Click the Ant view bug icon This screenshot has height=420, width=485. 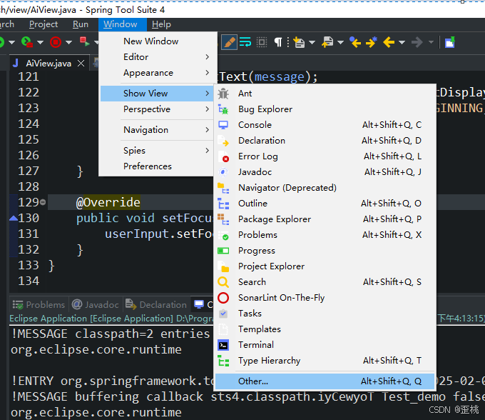point(223,94)
